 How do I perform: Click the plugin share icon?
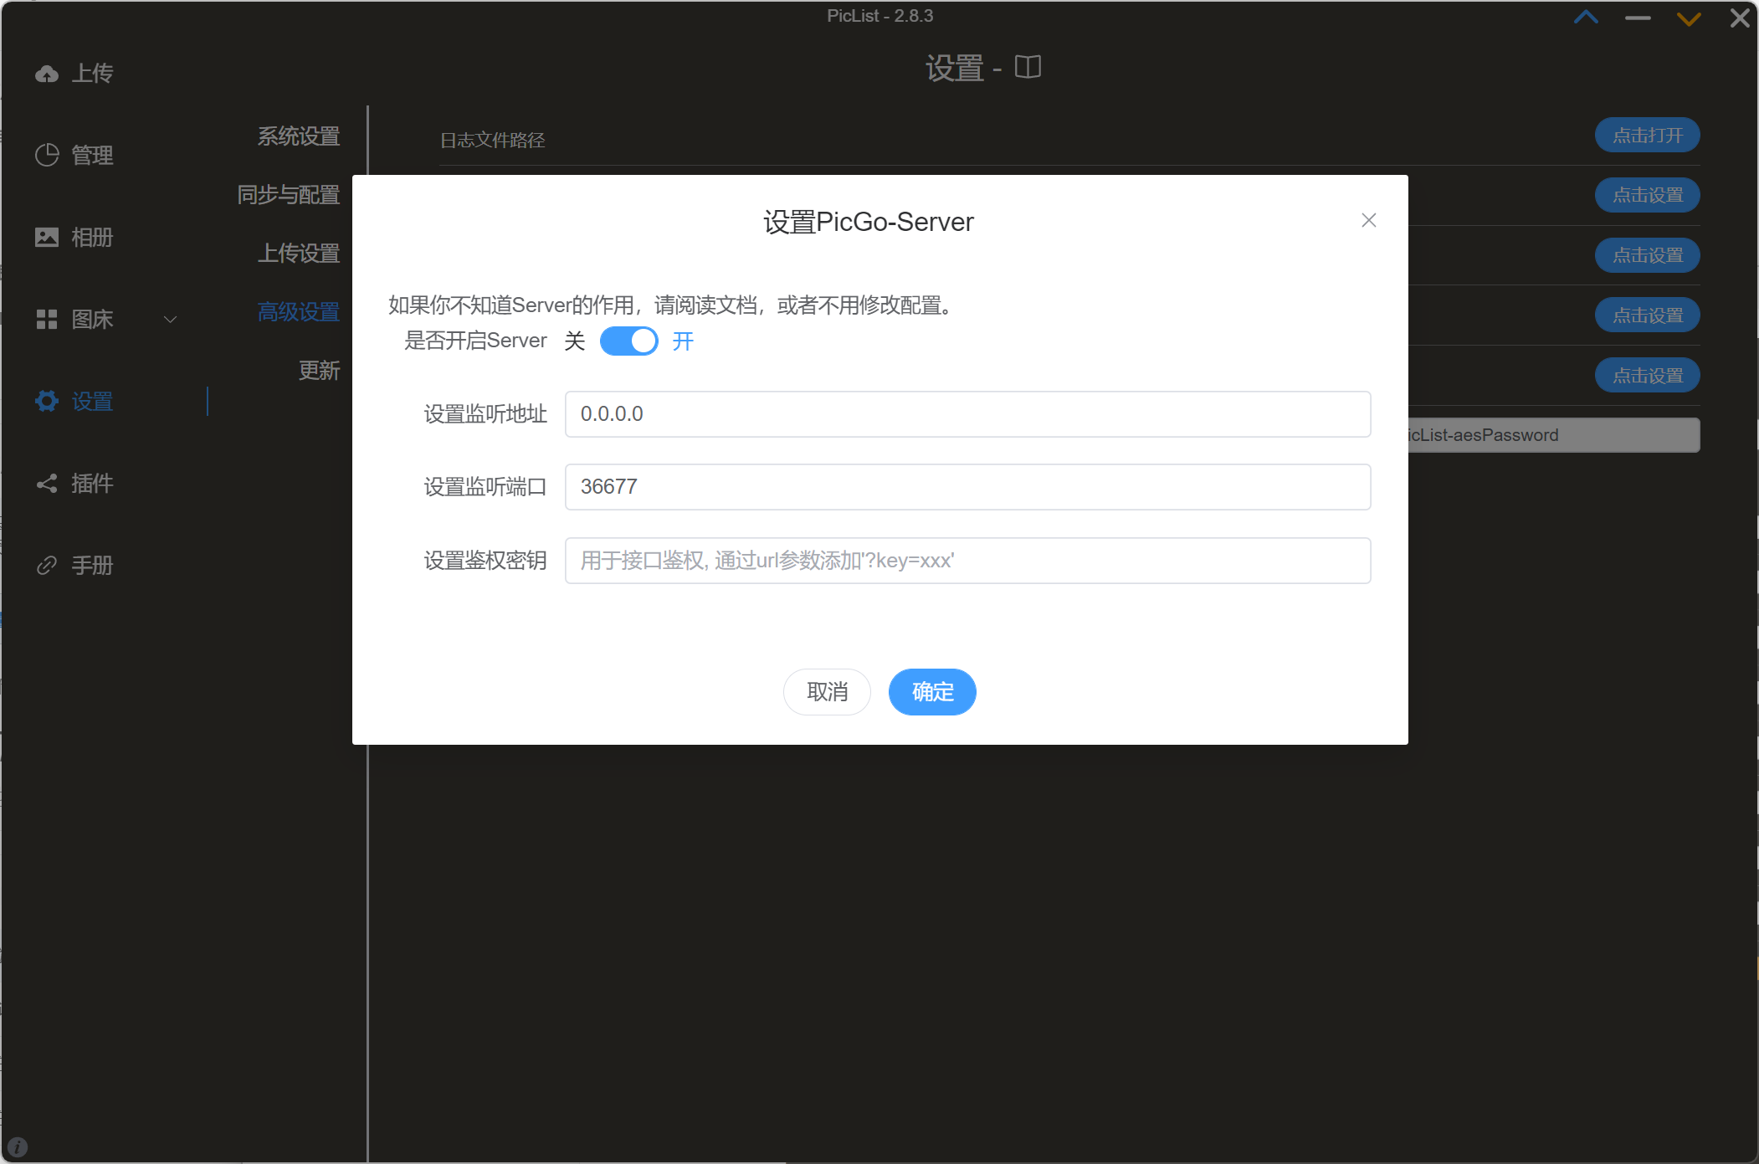[x=47, y=483]
